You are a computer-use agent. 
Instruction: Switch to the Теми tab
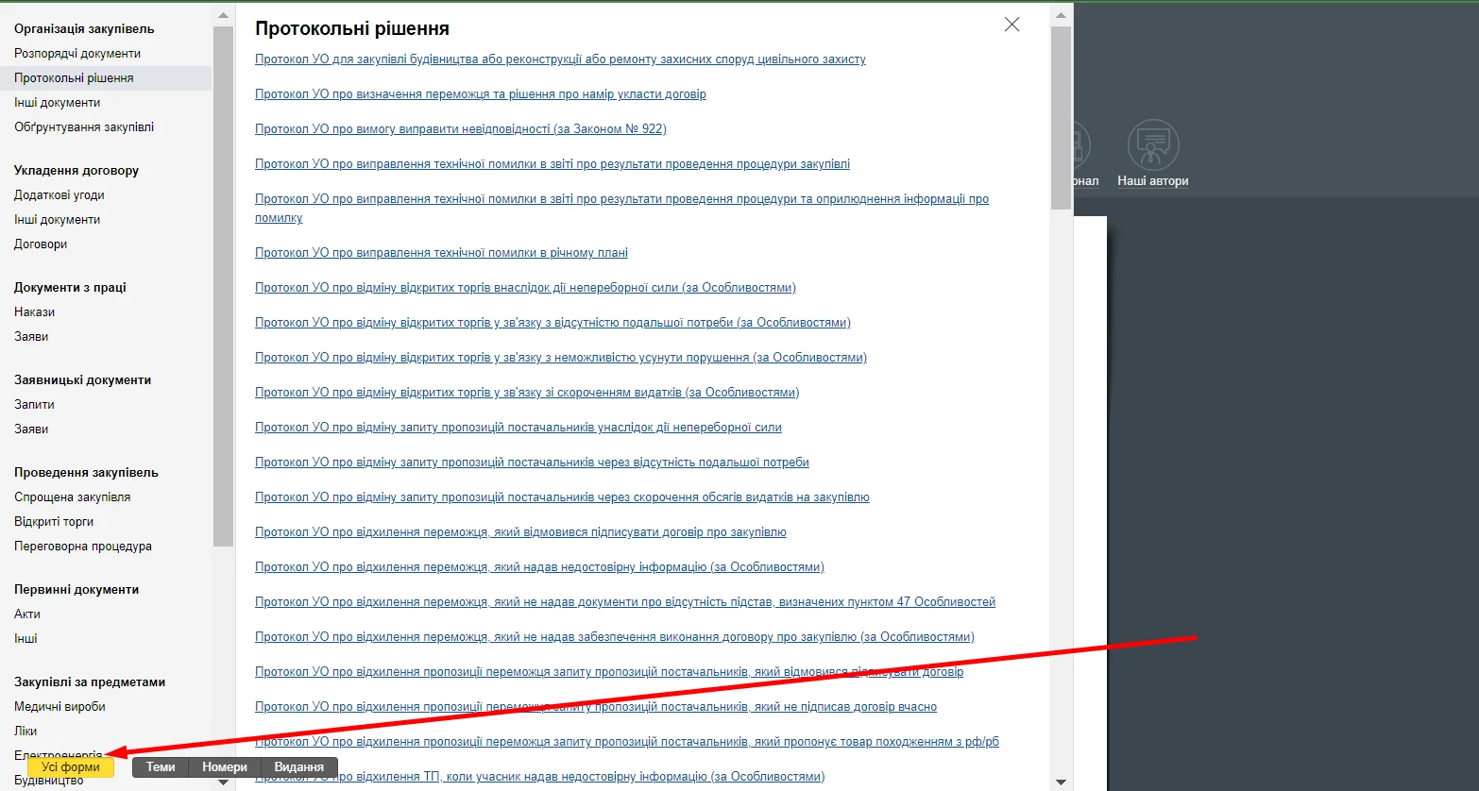tap(161, 767)
